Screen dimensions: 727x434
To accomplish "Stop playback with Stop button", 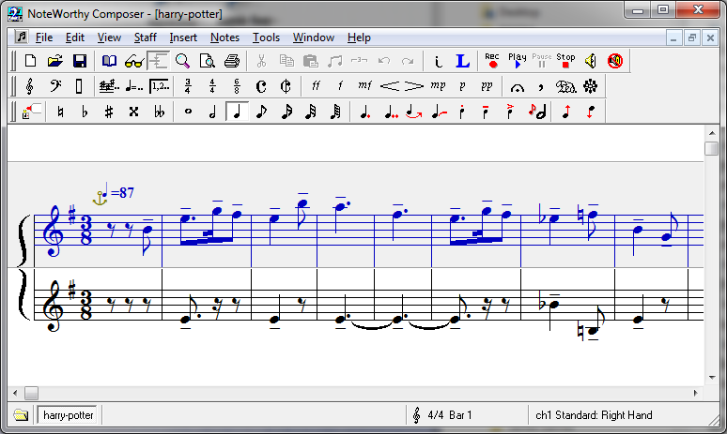I will pos(565,61).
